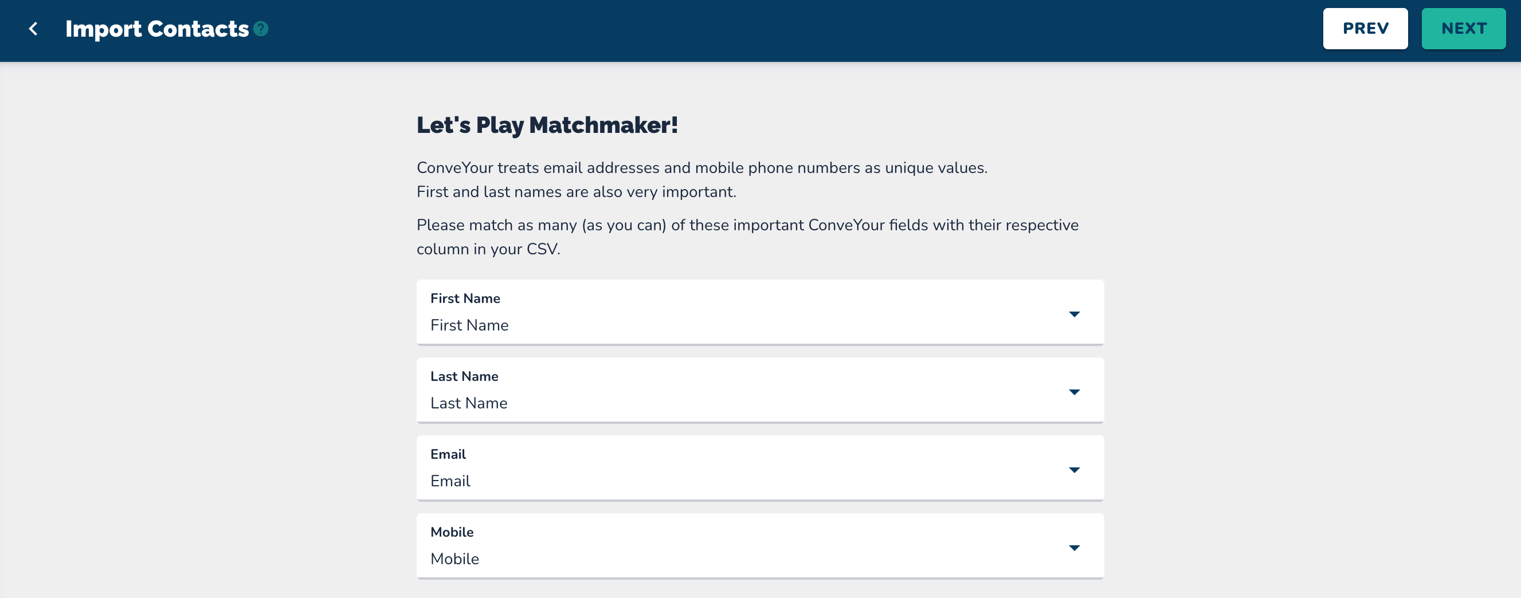Return to the previous step with PREV

[x=1365, y=29]
